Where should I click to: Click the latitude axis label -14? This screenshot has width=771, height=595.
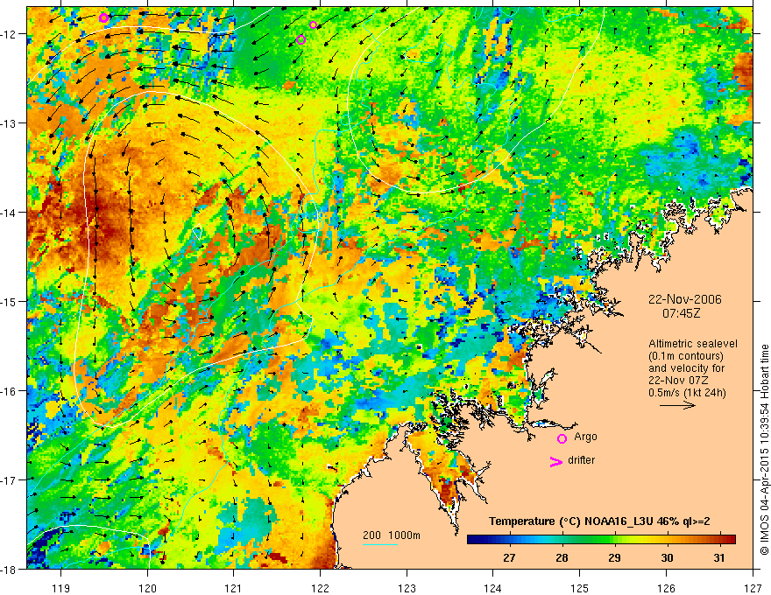point(9,213)
